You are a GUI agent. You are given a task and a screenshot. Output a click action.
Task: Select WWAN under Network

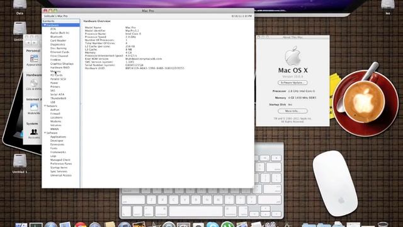[54, 129]
